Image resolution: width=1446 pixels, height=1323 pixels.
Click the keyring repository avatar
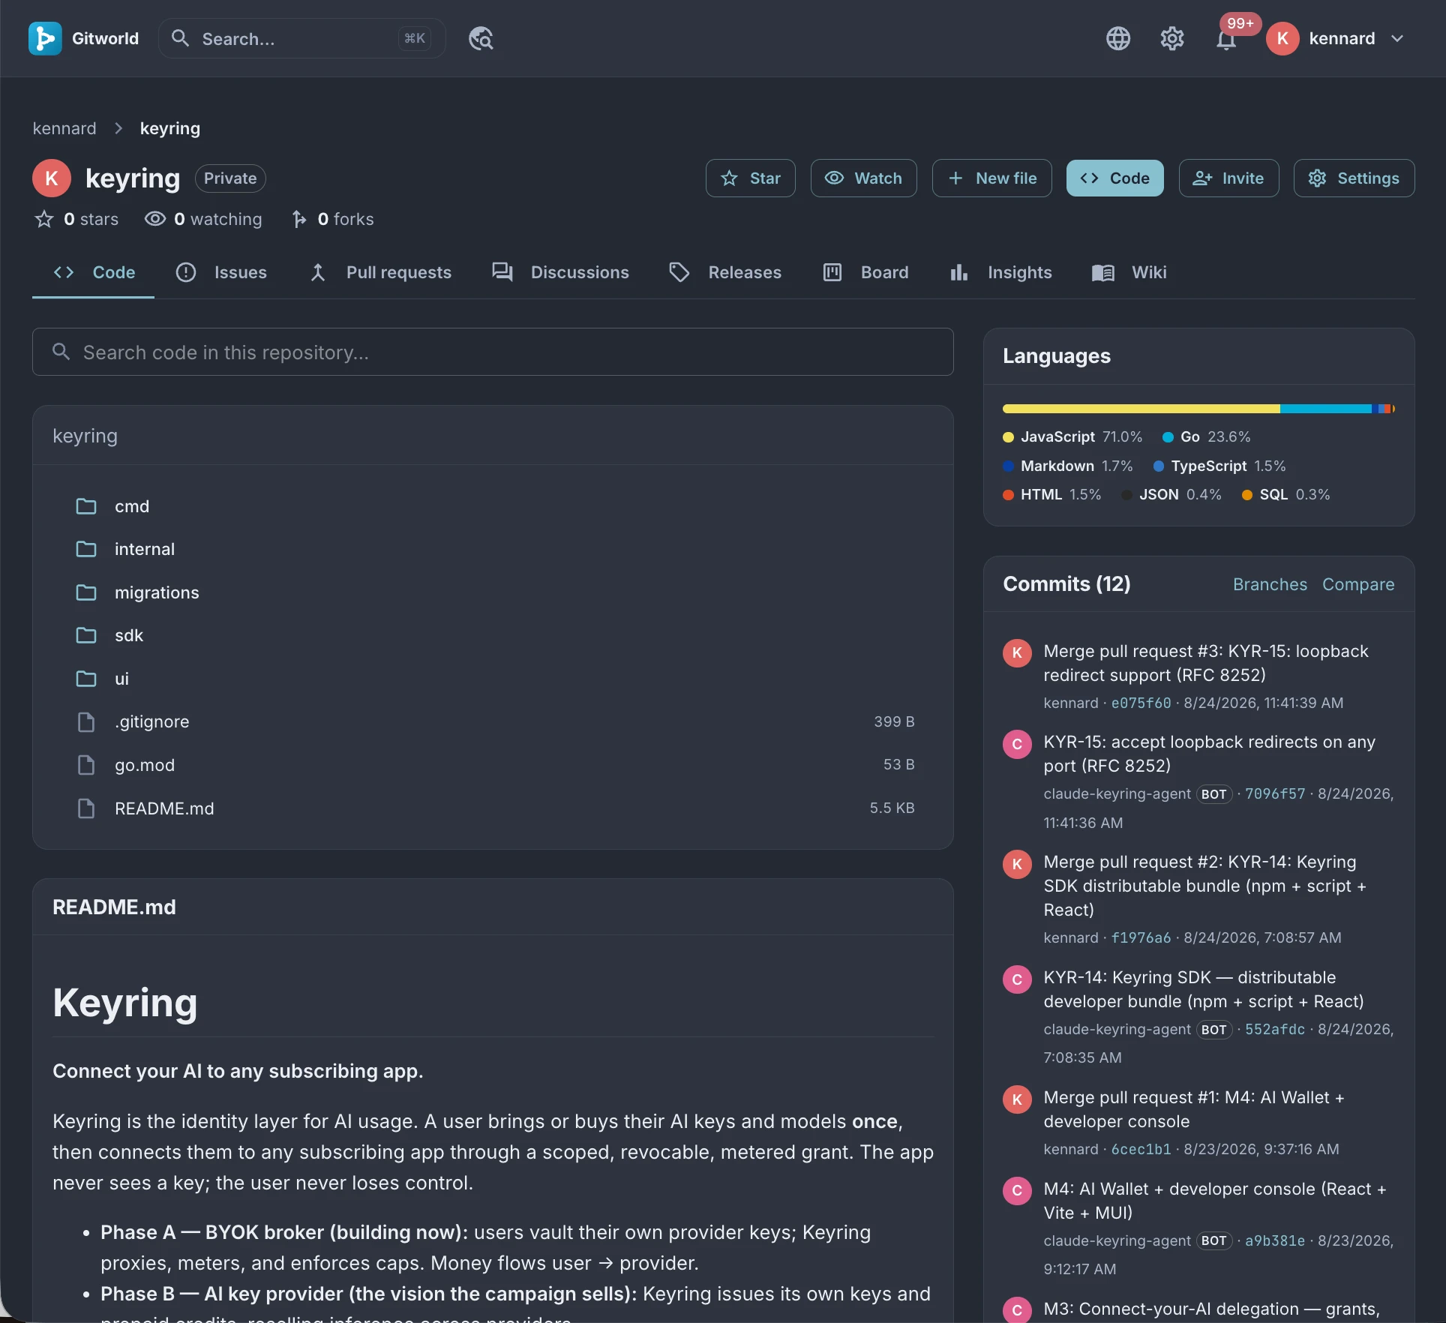(x=52, y=178)
